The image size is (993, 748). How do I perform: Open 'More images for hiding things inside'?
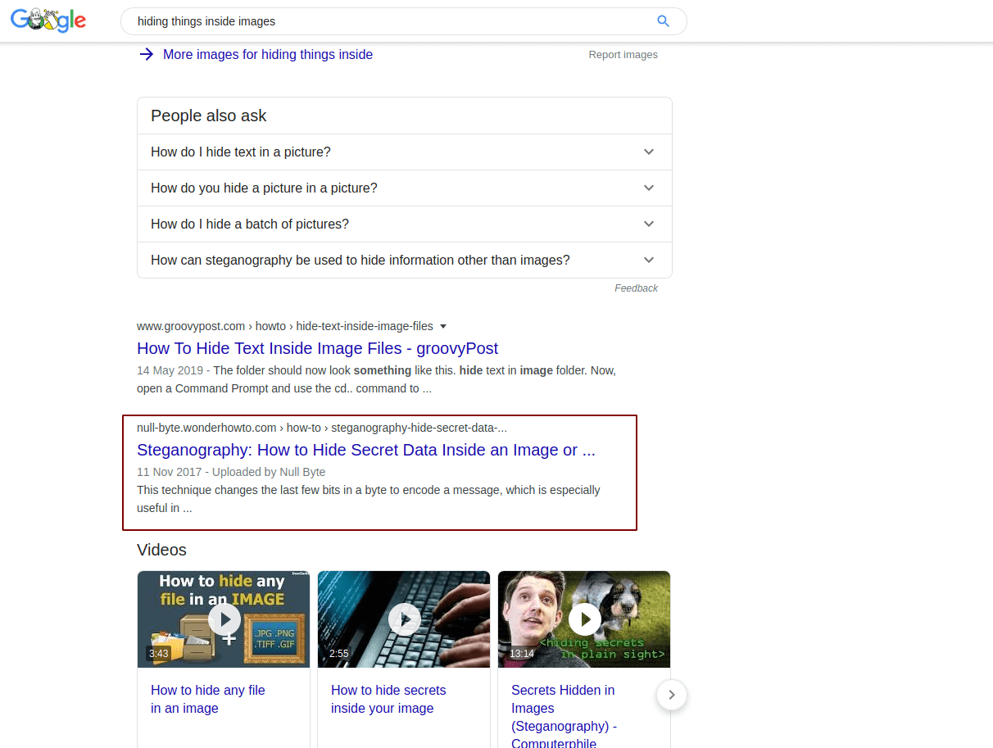coord(267,55)
